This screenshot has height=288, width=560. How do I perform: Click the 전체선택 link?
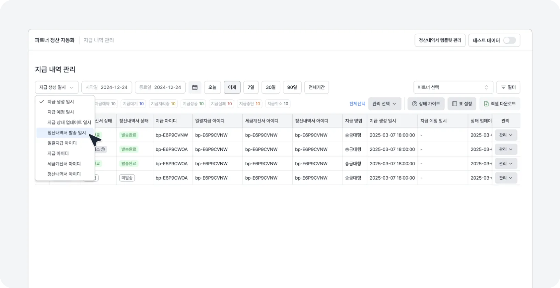(x=357, y=104)
